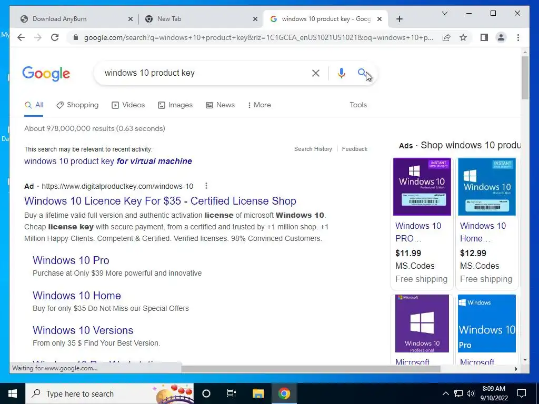Image resolution: width=539 pixels, height=404 pixels.
Task: Click the Windows 10 Home $12.99 product image
Action: click(x=487, y=187)
